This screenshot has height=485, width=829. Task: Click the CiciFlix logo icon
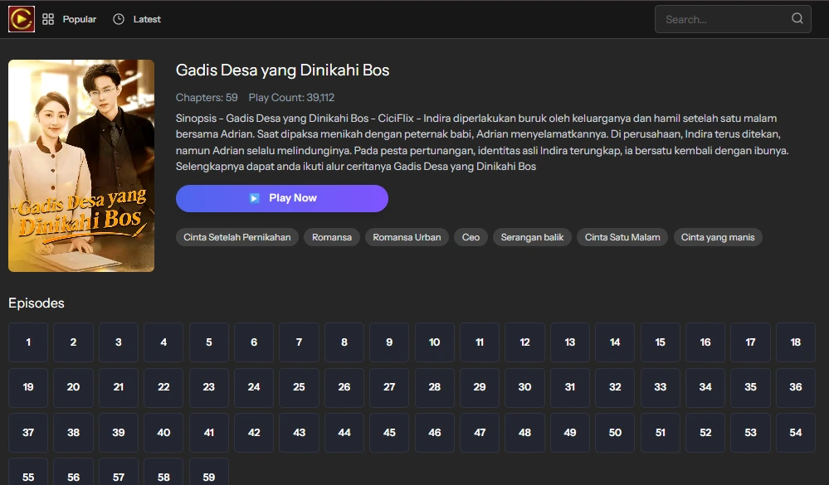pyautogui.click(x=21, y=18)
